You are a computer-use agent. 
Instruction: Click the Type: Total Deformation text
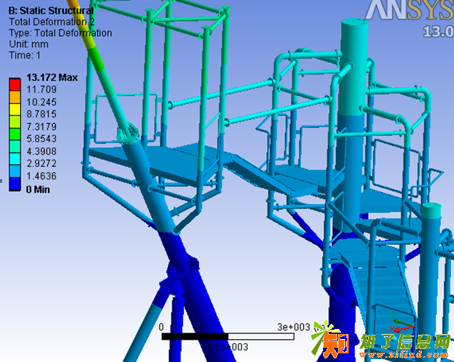click(x=59, y=33)
